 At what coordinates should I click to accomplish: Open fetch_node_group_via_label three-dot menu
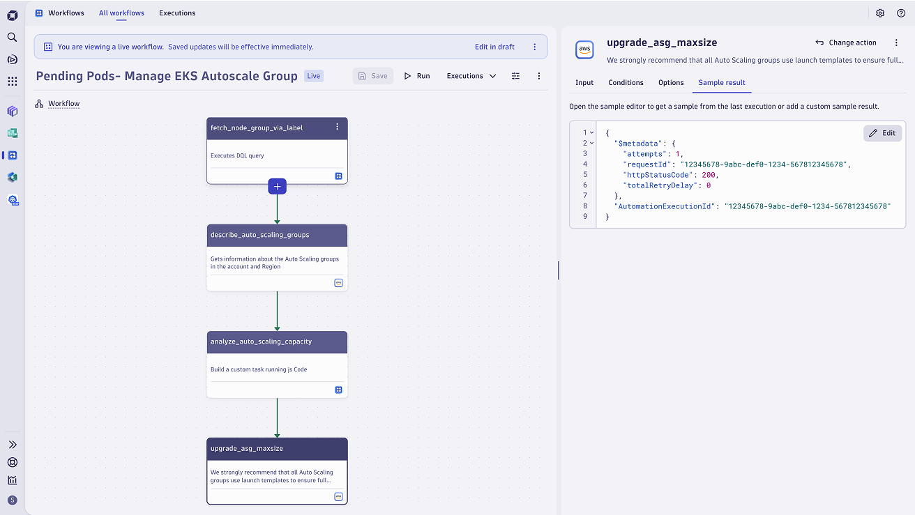click(338, 127)
